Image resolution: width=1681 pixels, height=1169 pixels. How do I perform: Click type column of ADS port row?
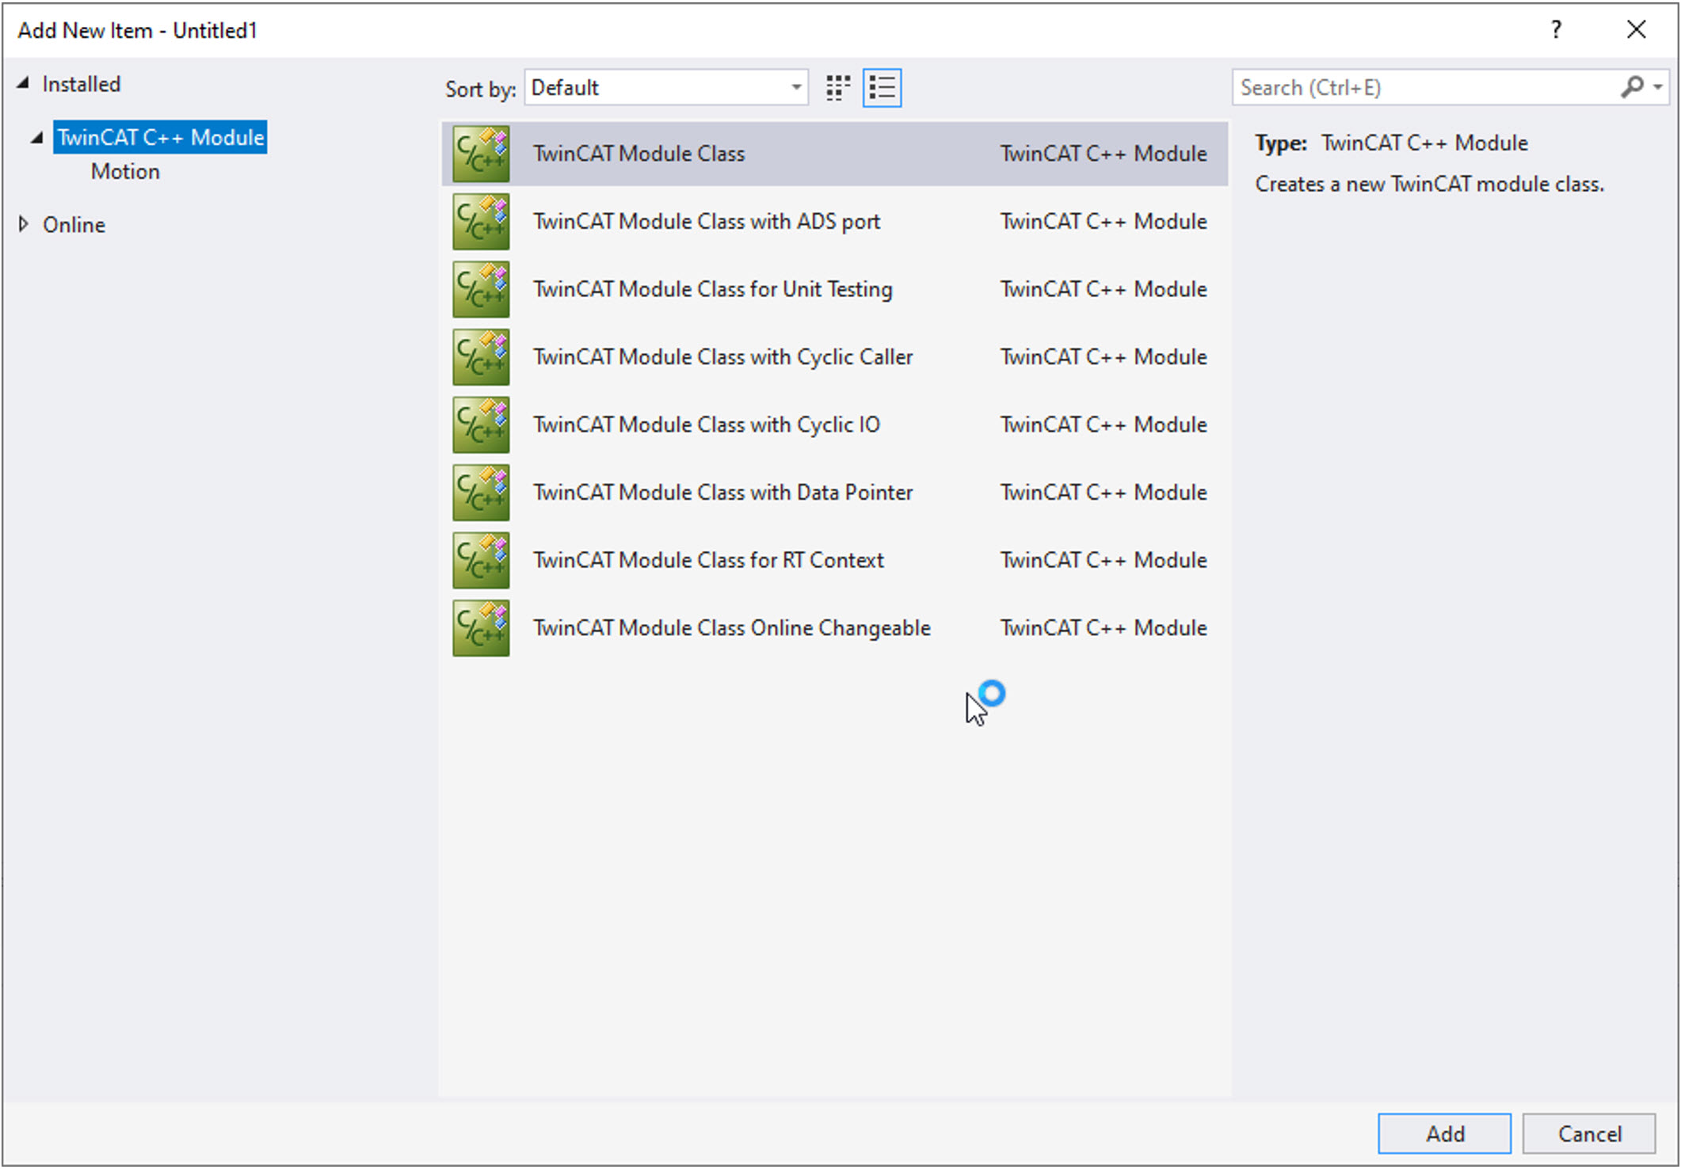tap(1104, 222)
